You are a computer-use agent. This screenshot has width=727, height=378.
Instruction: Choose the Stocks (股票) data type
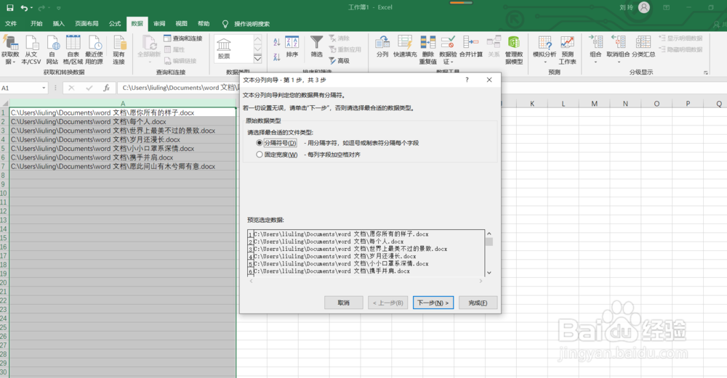[x=224, y=49]
